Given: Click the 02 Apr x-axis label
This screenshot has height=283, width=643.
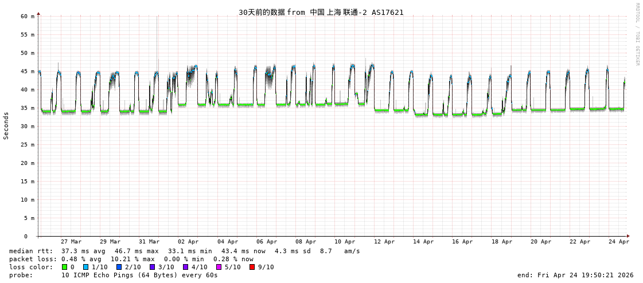Looking at the screenshot, I should (188, 242).
